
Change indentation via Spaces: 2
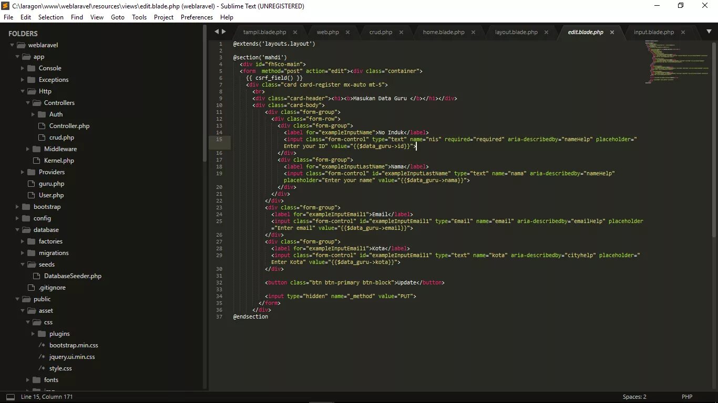[634, 397]
